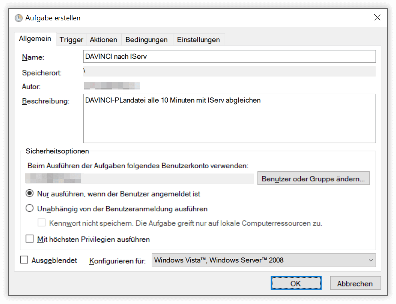Switch to the Trigger tab

[71, 39]
